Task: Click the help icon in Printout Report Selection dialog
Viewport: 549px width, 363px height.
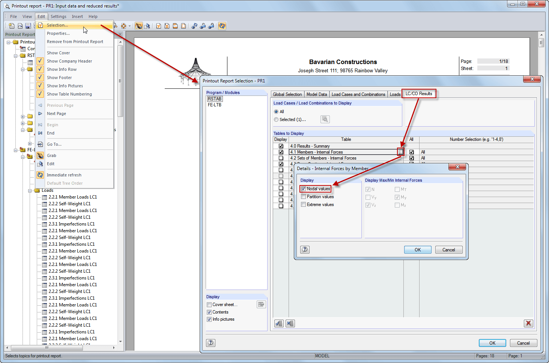Action: click(211, 343)
